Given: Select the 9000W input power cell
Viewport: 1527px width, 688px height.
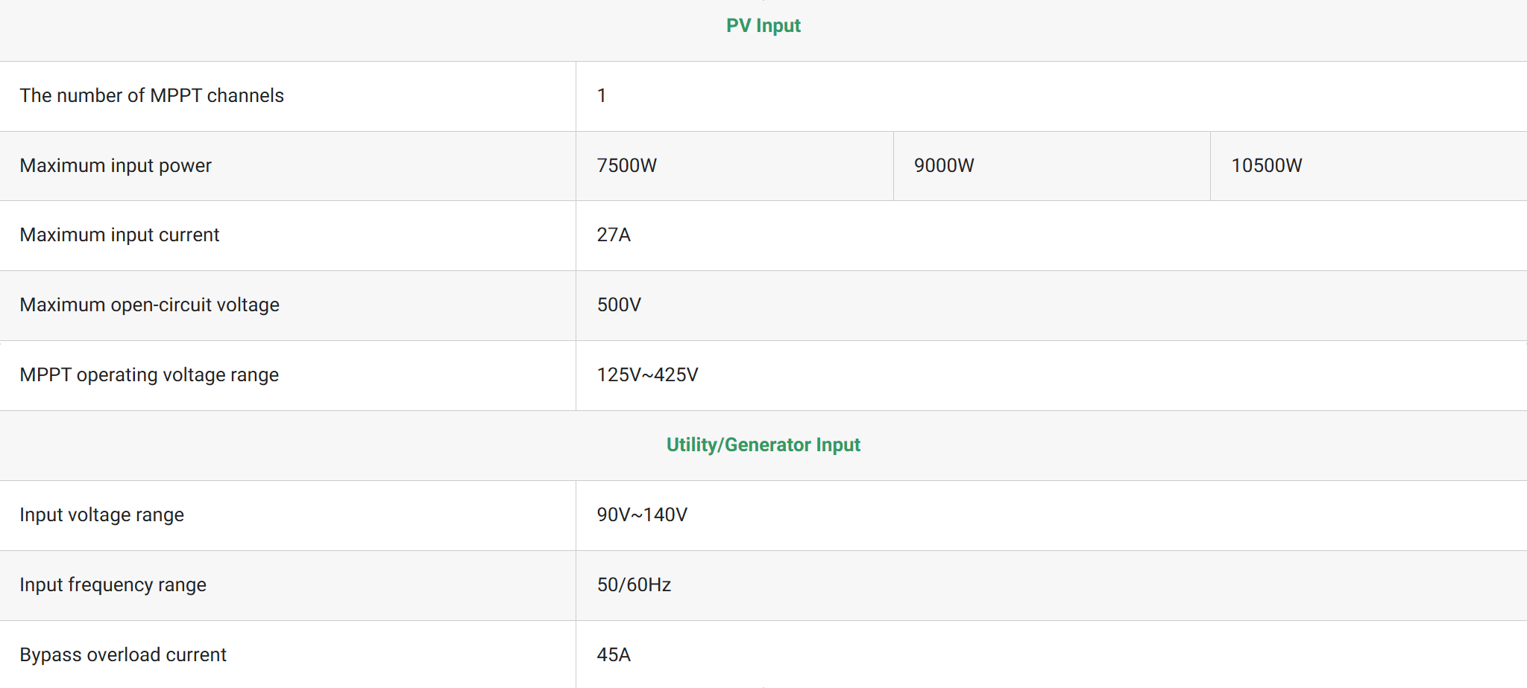Looking at the screenshot, I should coord(944,166).
